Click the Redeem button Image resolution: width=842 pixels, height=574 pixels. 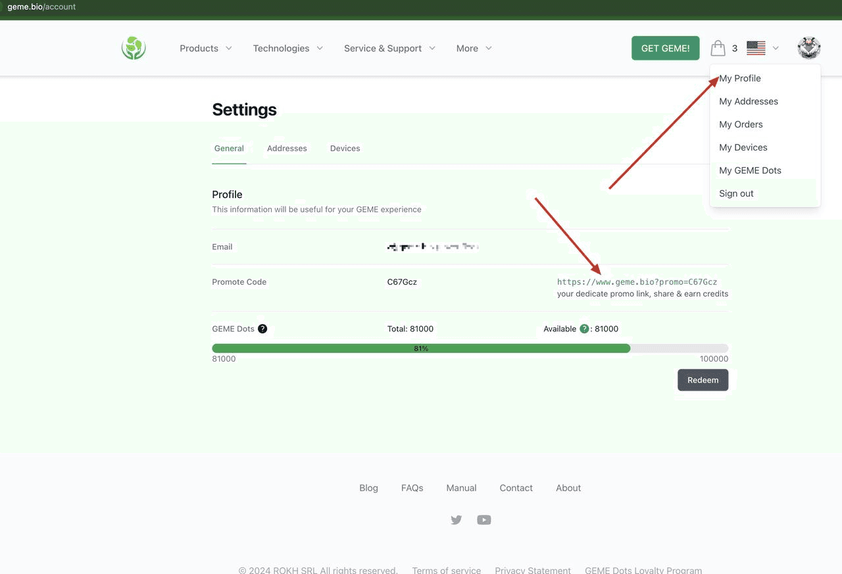coord(703,380)
